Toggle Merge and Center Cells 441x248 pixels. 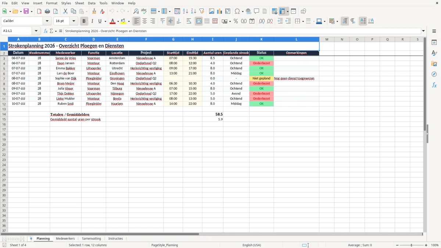199,21
